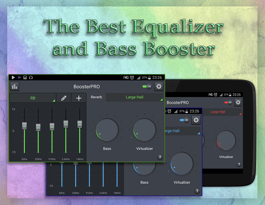The height and width of the screenshot is (205, 265).
Task: Click the blue 14KHz slider track
Action: point(117,175)
